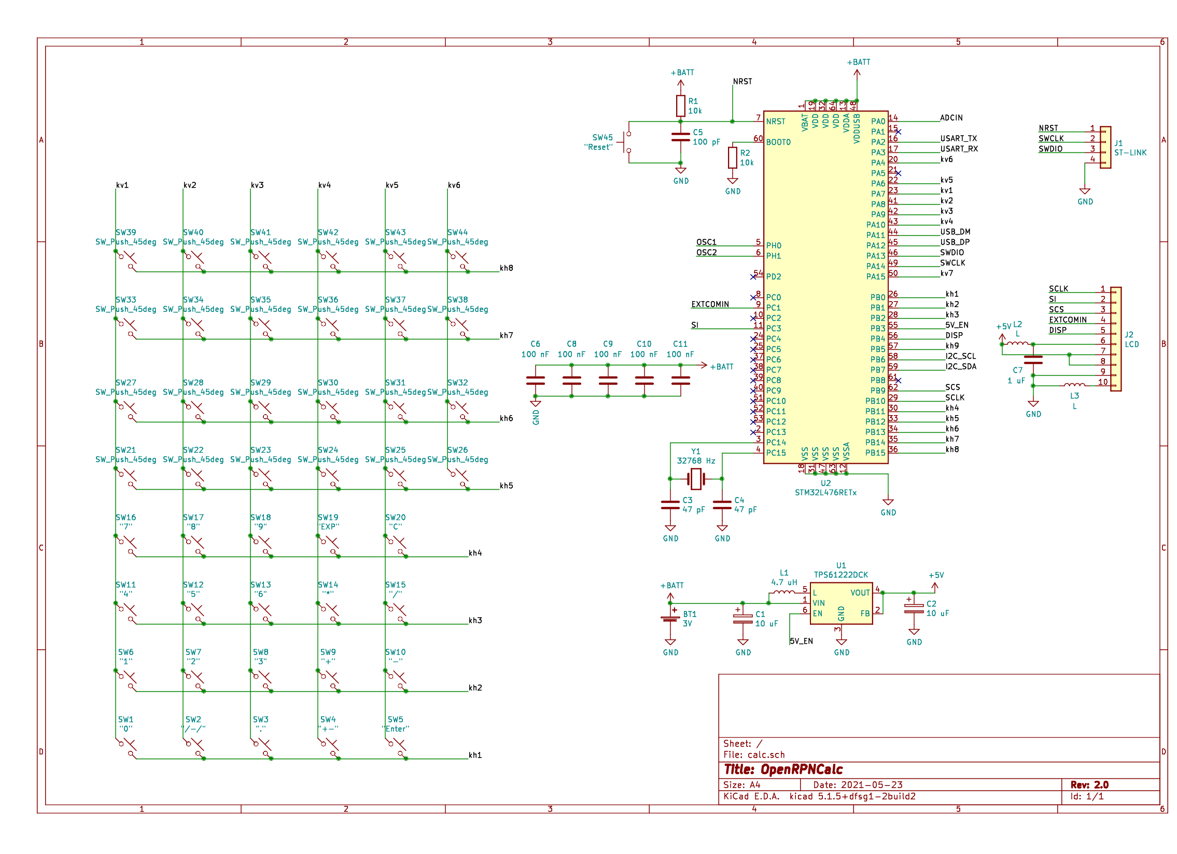This screenshot has width=1177, height=854.
Task: Select the TPS61222DCK regulator U1 symbol
Action: (x=841, y=603)
